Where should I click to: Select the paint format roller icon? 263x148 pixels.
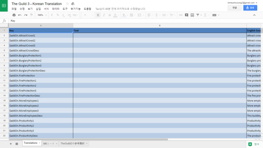[31, 15]
